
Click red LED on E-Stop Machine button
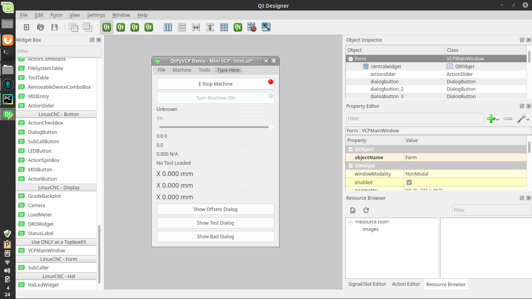click(x=270, y=81)
